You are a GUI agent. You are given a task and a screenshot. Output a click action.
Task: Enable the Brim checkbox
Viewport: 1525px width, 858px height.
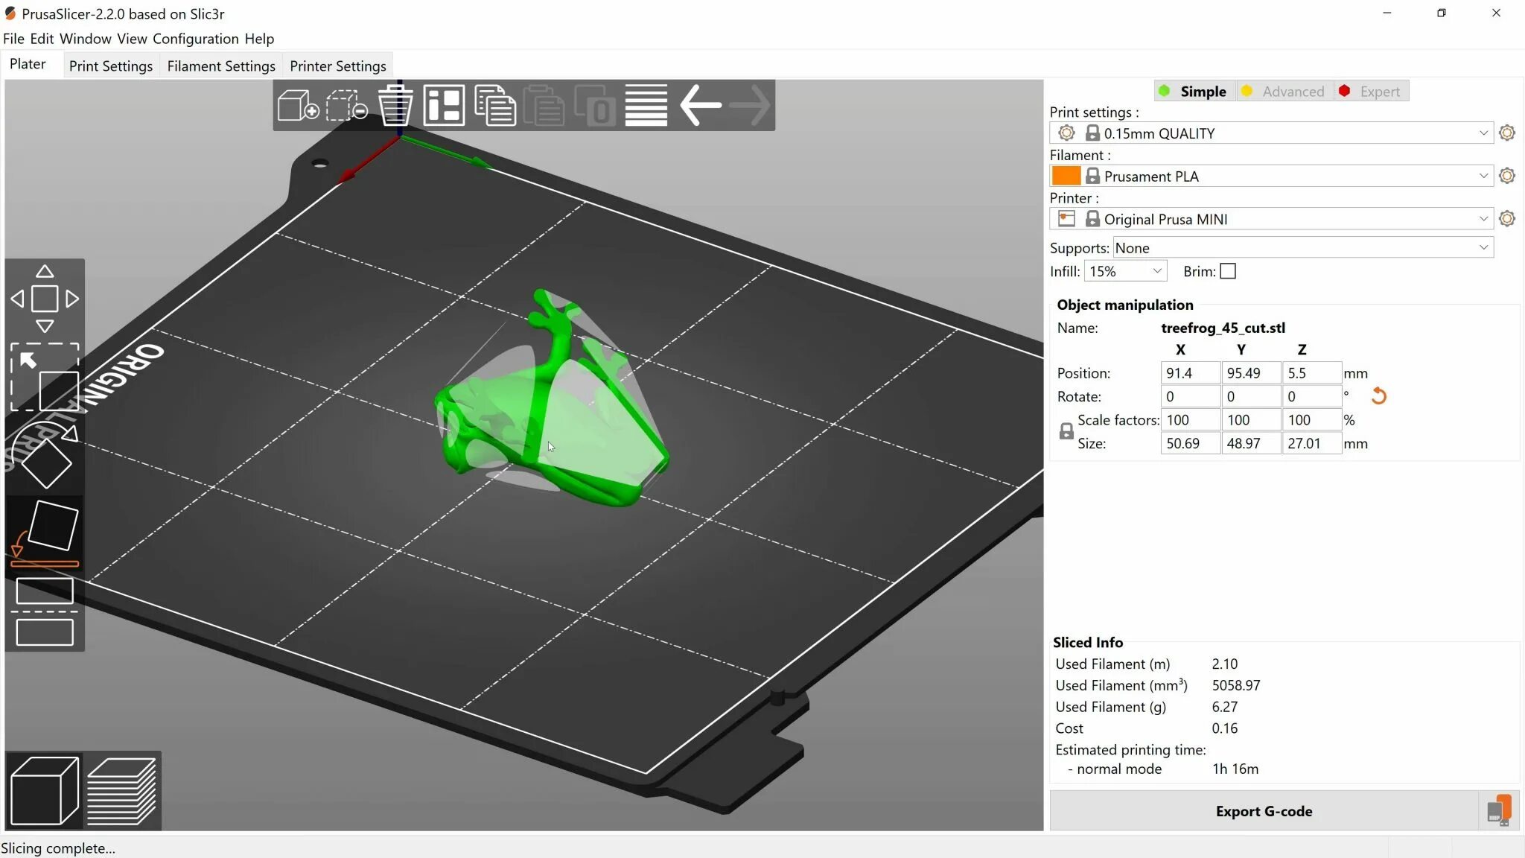click(1228, 272)
